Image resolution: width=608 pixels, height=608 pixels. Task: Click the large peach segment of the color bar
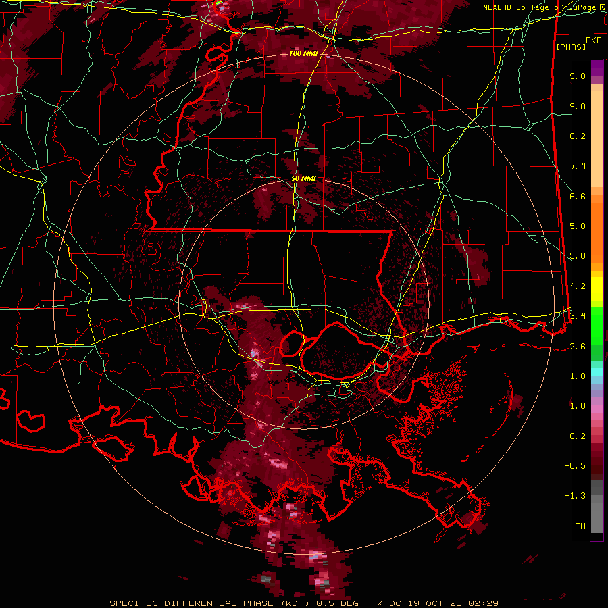pyautogui.click(x=597, y=138)
